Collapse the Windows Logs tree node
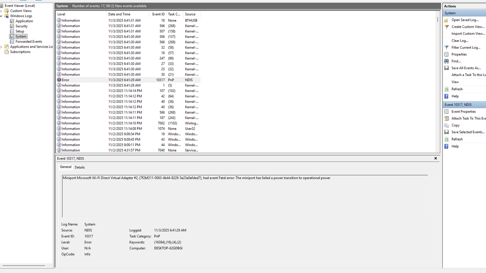This screenshot has height=273, width=486. (1, 16)
